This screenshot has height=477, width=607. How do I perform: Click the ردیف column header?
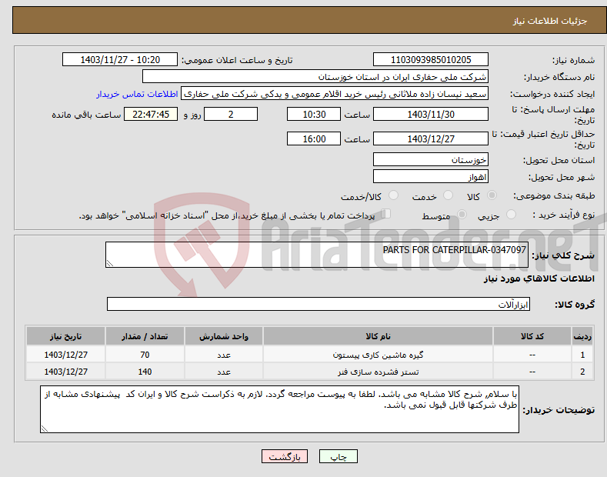582,336
